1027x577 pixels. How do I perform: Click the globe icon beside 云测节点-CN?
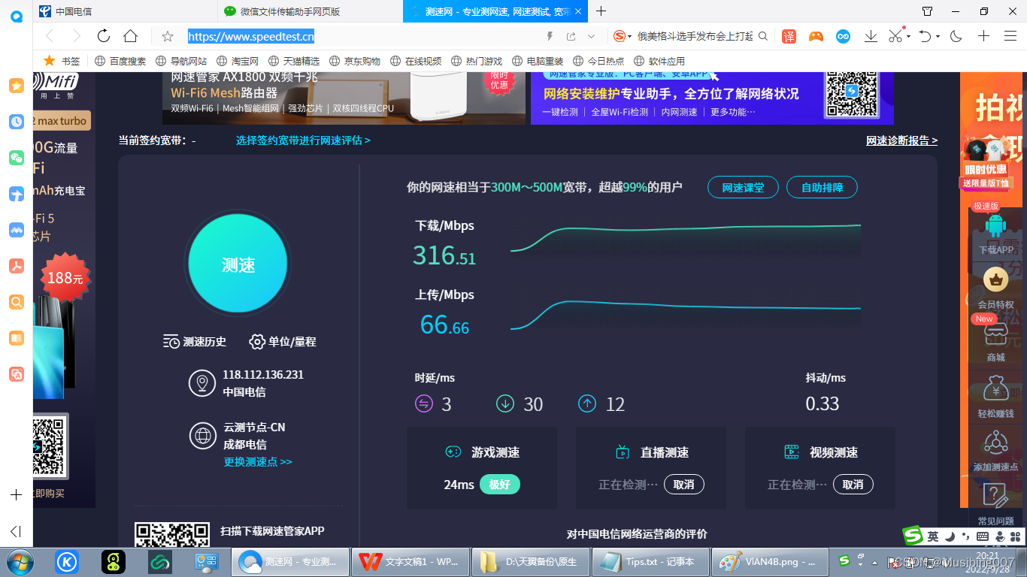[201, 436]
